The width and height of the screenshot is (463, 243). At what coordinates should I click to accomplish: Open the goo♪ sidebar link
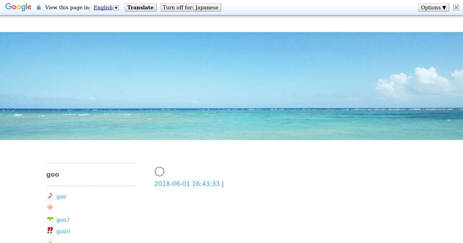(63, 220)
